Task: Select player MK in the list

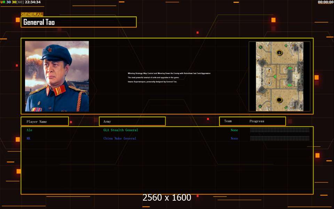Action: click(x=29, y=138)
